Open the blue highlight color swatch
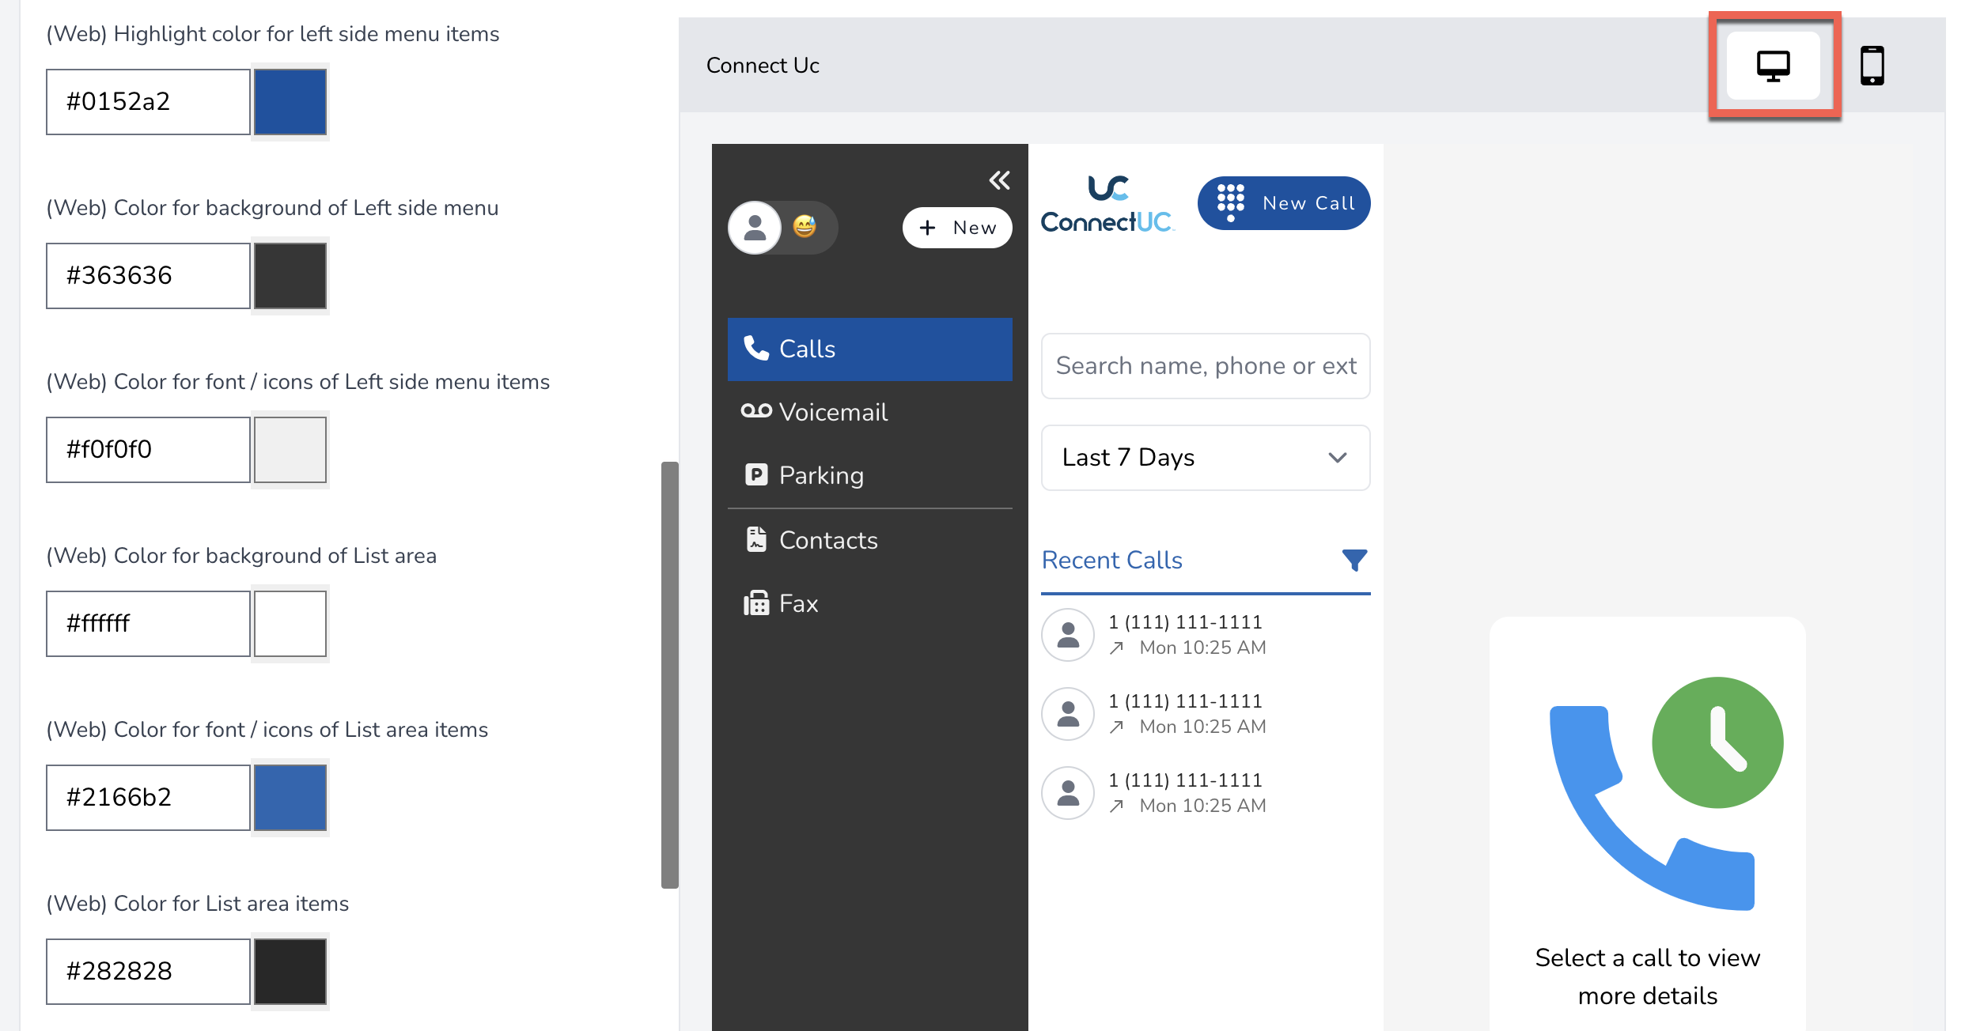Viewport: 1965px width, 1031px height. (x=290, y=102)
